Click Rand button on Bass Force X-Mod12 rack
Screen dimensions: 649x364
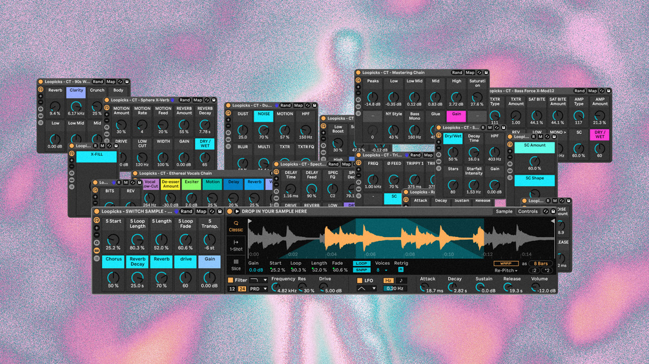coord(579,91)
